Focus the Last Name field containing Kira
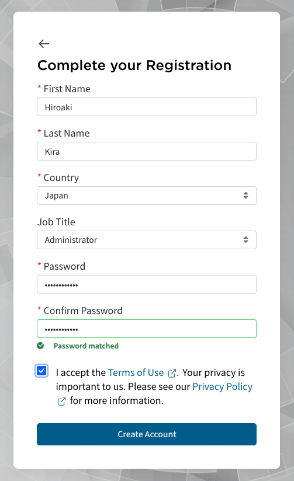The width and height of the screenshot is (294, 481). coord(147,151)
